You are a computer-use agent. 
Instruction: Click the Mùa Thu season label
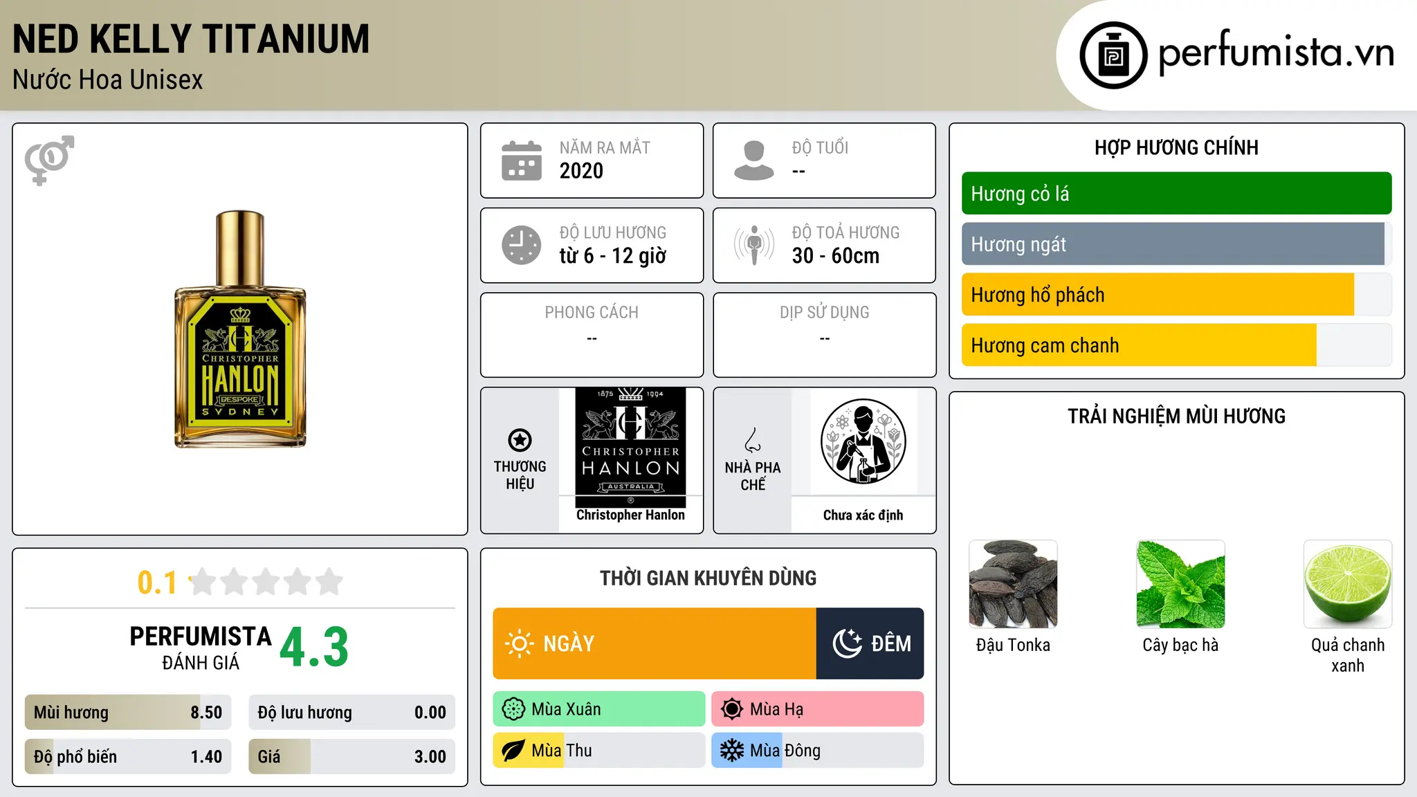562,751
